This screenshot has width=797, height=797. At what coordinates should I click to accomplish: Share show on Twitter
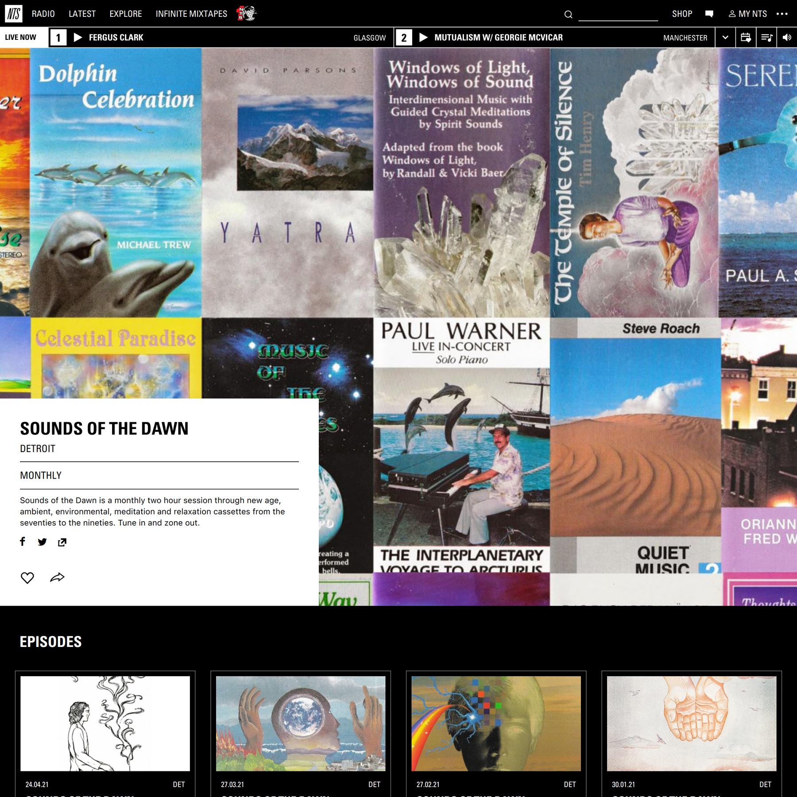pos(42,542)
